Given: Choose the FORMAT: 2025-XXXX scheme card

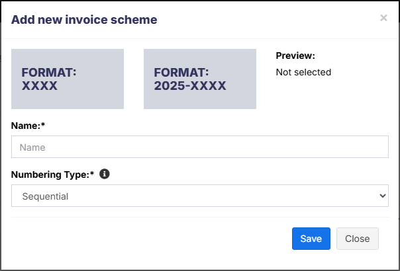Looking at the screenshot, I should click(200, 79).
